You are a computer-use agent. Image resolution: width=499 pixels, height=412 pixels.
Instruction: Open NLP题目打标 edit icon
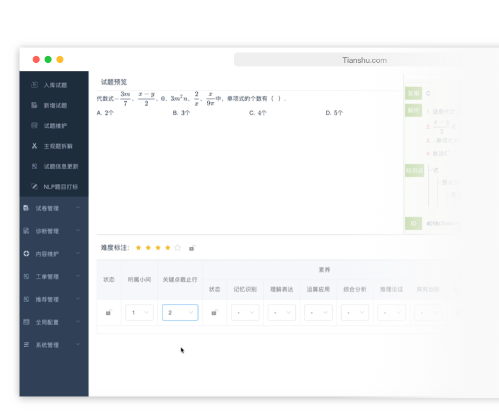pos(35,187)
